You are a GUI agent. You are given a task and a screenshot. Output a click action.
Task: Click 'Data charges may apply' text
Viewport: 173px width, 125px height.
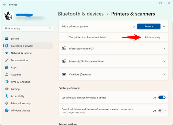pyautogui.click(x=73, y=112)
